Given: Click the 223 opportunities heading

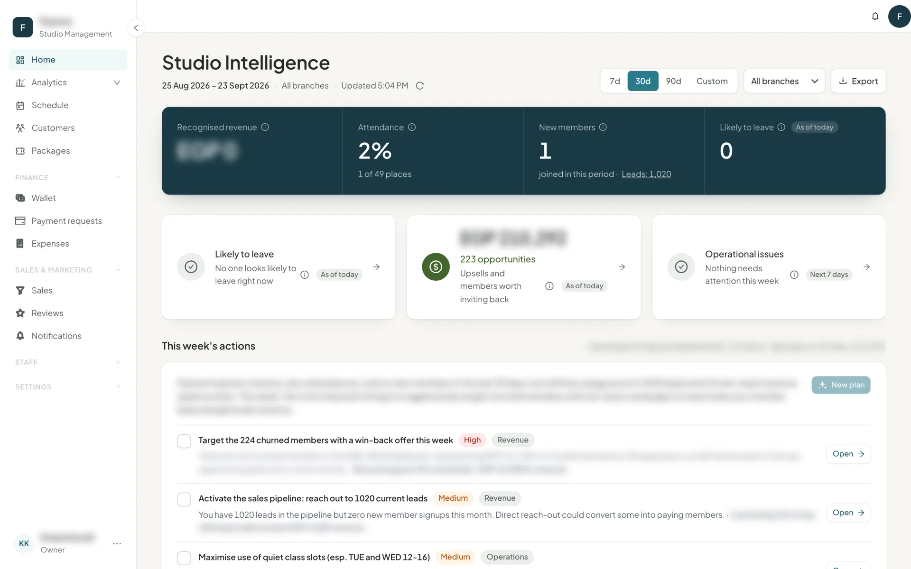Looking at the screenshot, I should [498, 259].
